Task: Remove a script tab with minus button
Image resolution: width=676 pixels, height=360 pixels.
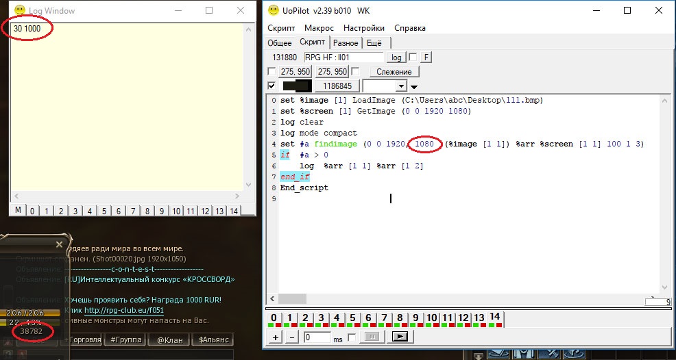Action: (x=291, y=337)
